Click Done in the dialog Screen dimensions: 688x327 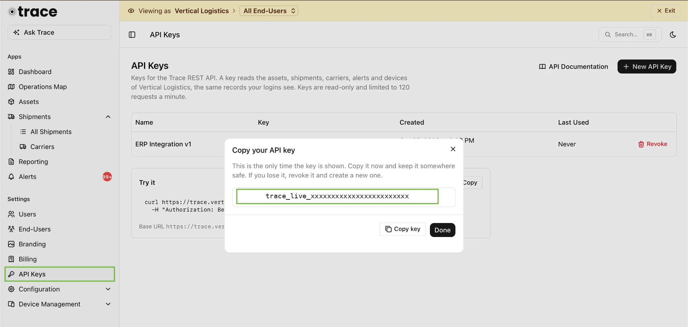point(443,230)
